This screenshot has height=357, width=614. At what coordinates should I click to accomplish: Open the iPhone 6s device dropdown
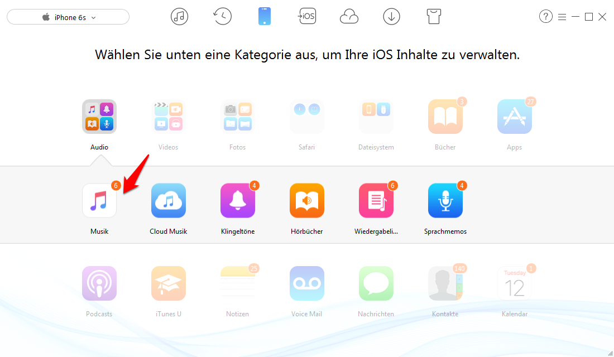tap(68, 17)
